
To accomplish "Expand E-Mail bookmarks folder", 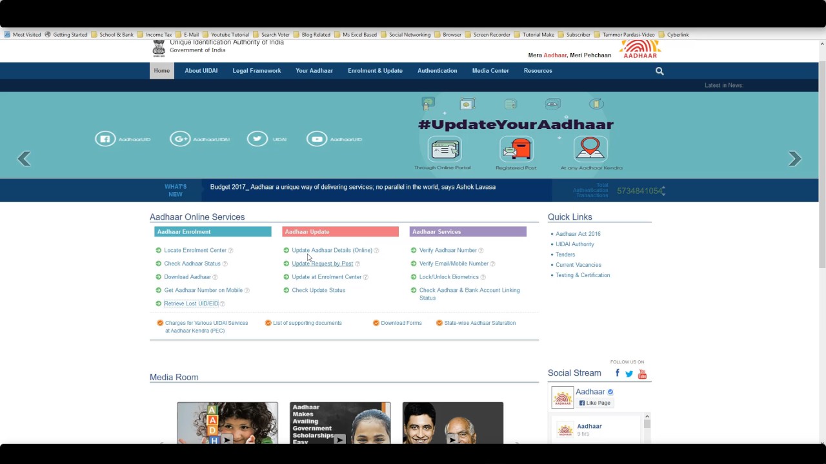I will coord(187,35).
